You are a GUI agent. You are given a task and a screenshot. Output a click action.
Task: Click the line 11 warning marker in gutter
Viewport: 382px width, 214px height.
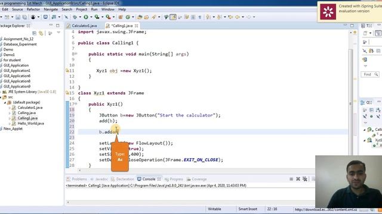pos(67,71)
